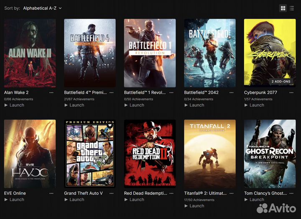Open more options for Cyberpunk 2077
Image resolution: width=301 pixels, height=219 pixels.
coord(291,92)
